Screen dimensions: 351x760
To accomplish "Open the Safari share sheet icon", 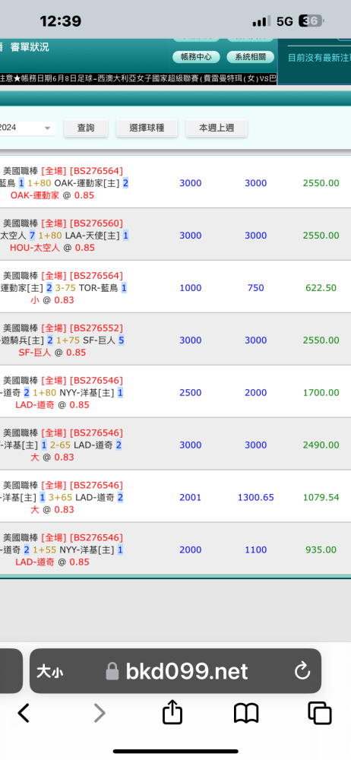I will click(172, 712).
